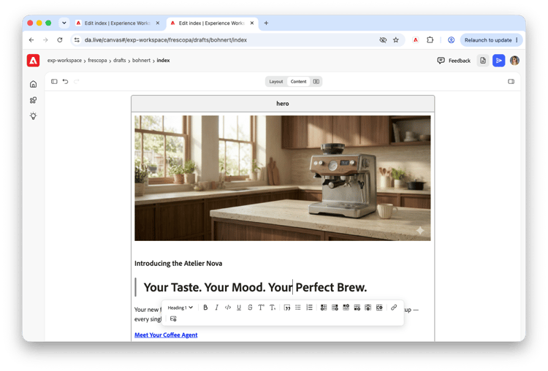Create a numbered list
The height and width of the screenshot is (371, 548).
point(309,307)
